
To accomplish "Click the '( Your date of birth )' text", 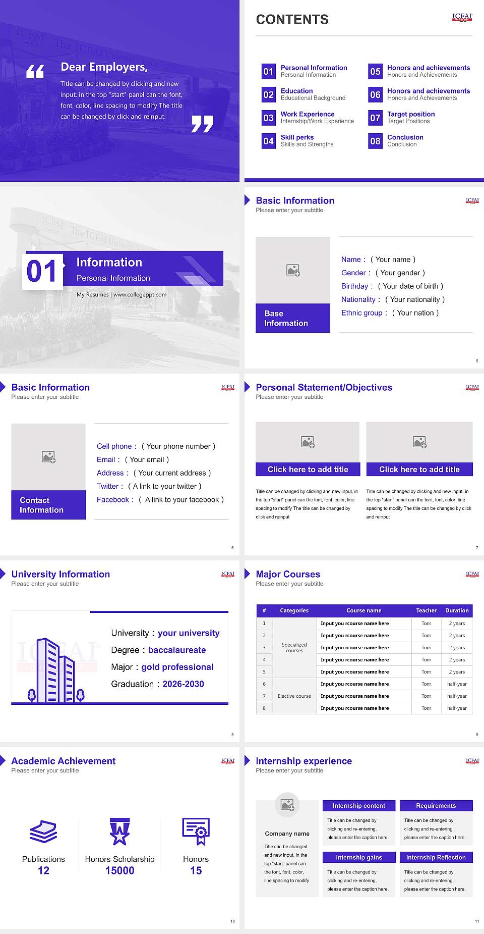I will tap(410, 286).
